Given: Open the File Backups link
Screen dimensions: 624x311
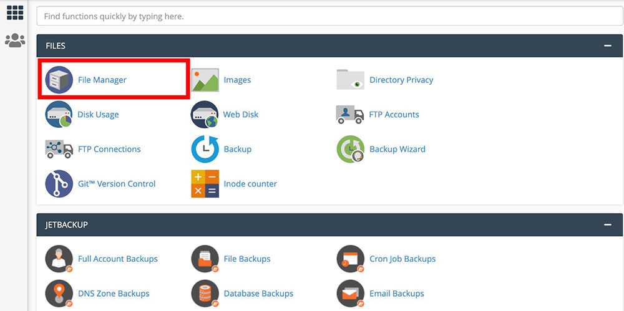Looking at the screenshot, I should [x=247, y=259].
